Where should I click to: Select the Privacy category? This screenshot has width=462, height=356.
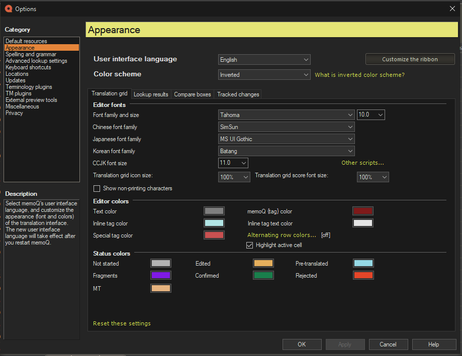point(14,112)
